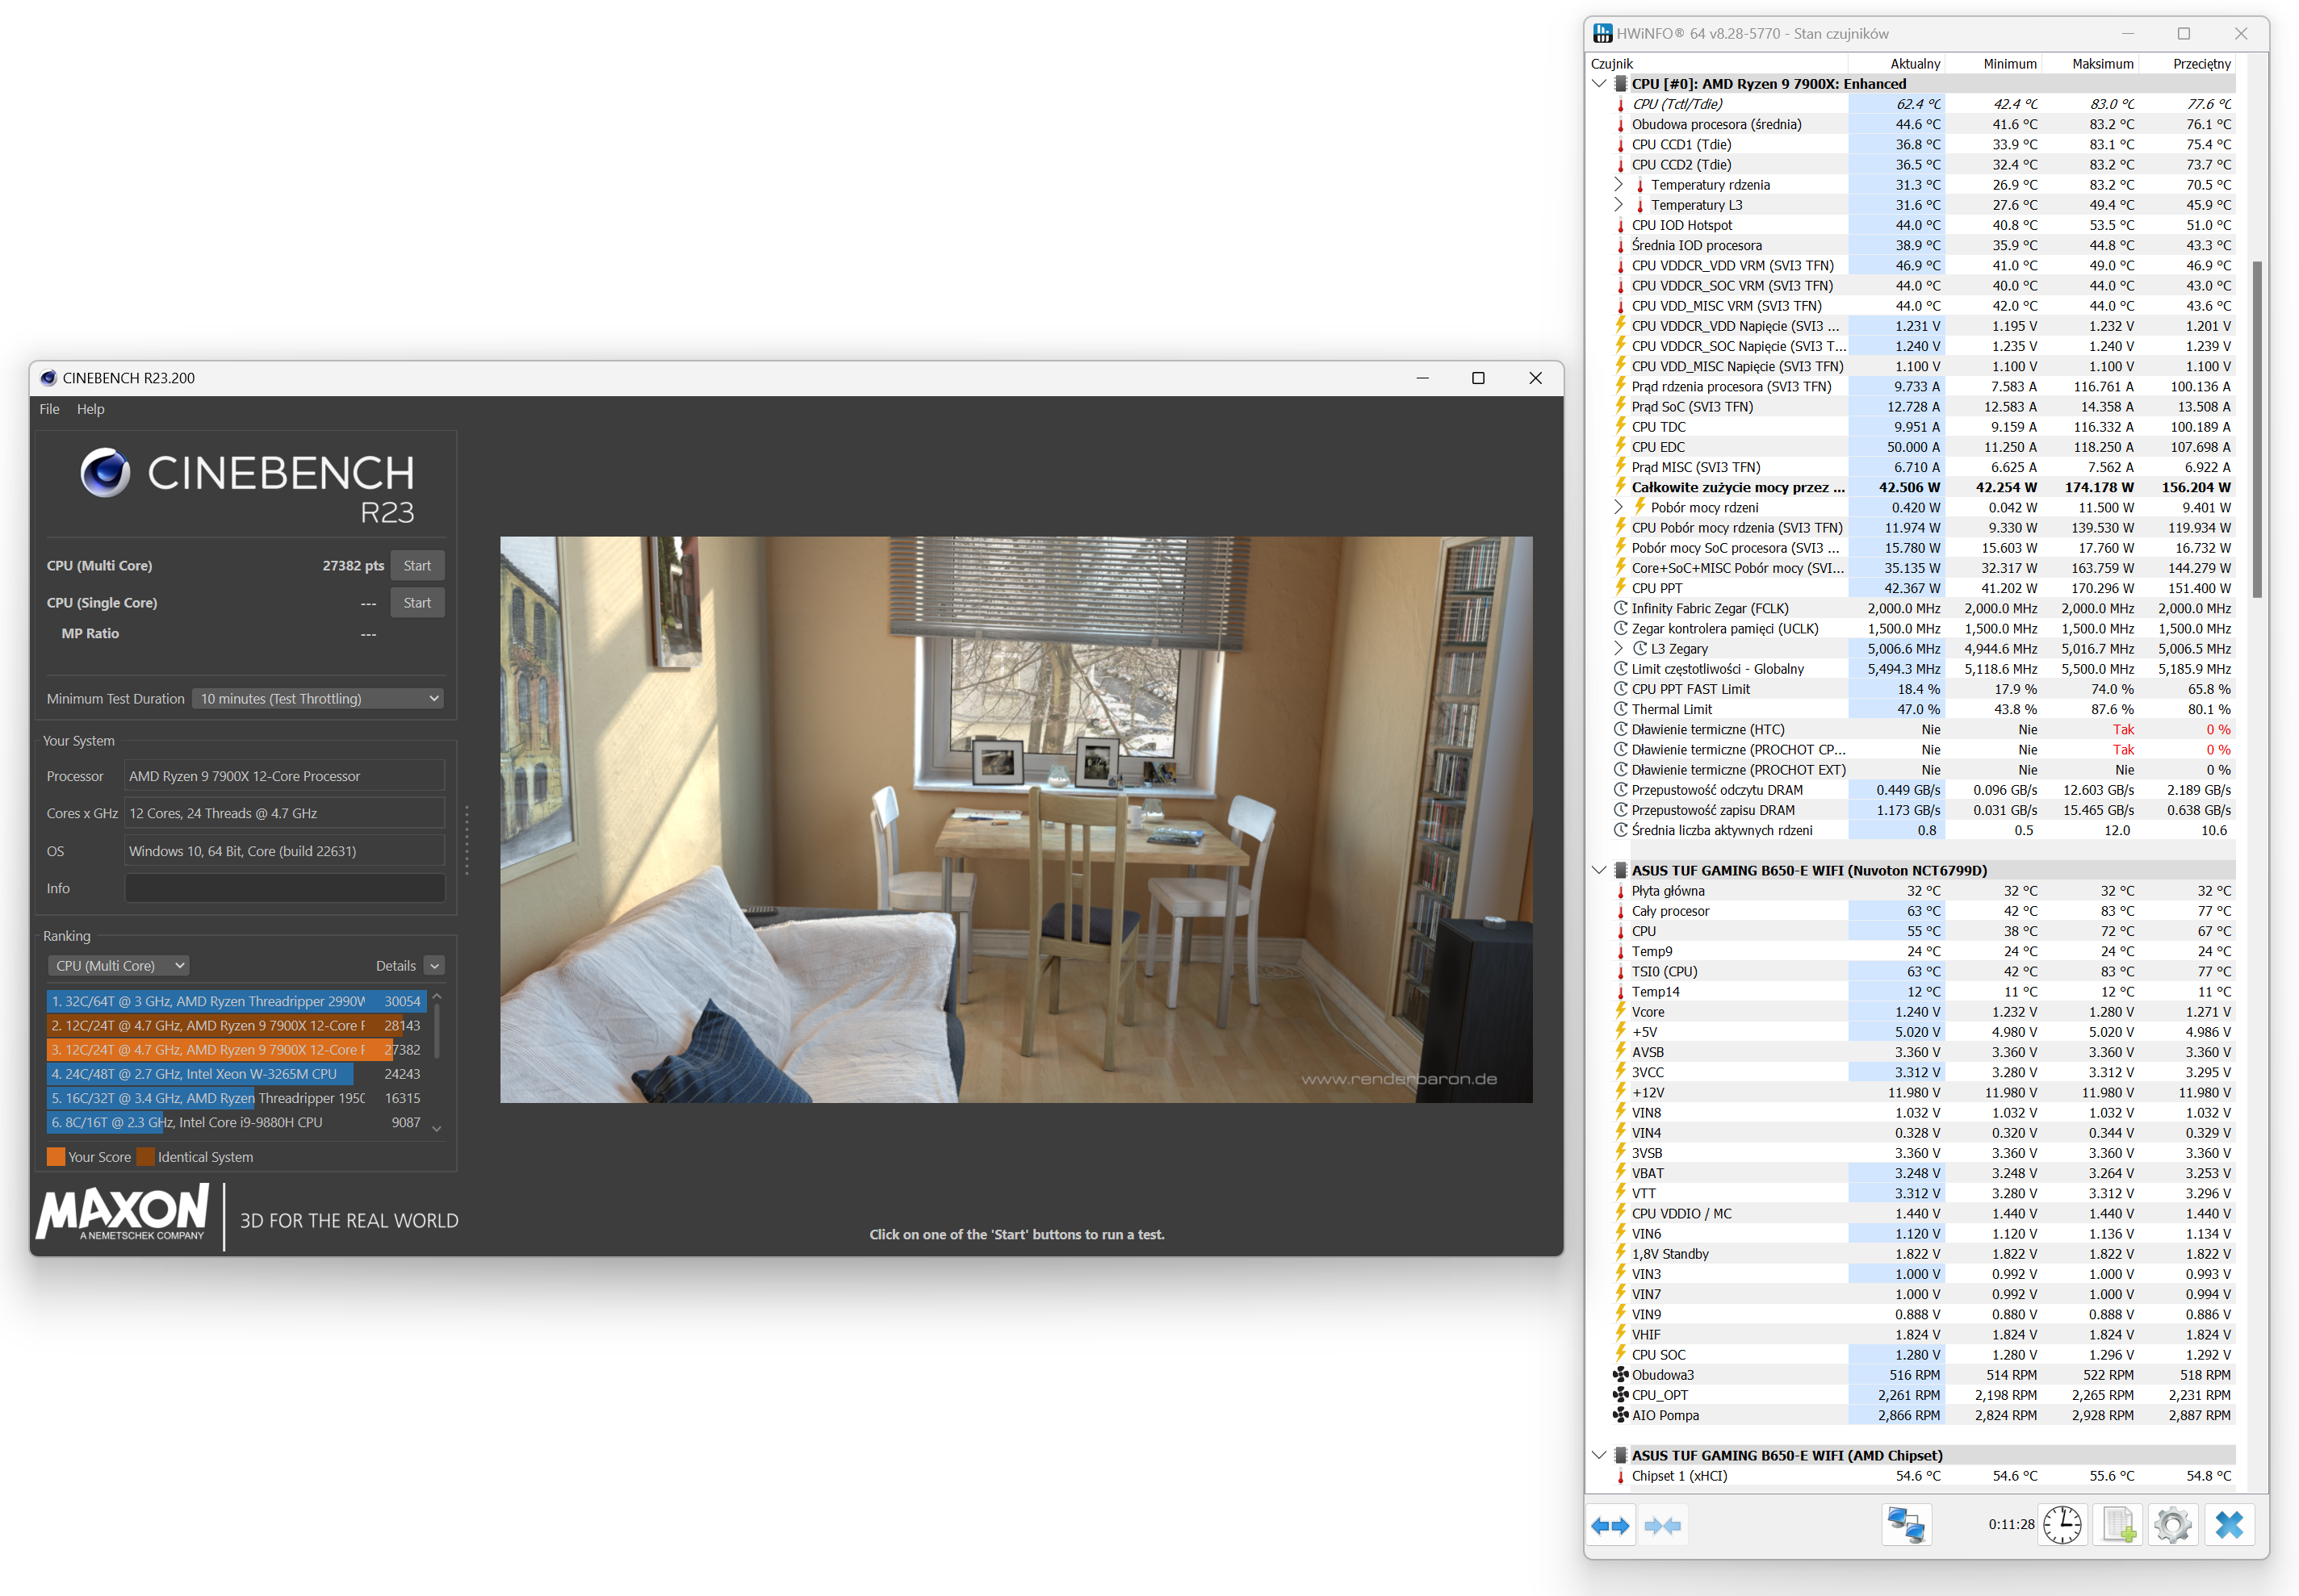This screenshot has width=2299, height=1596.
Task: Click the collapse columns arrows icon
Action: coord(1662,1525)
